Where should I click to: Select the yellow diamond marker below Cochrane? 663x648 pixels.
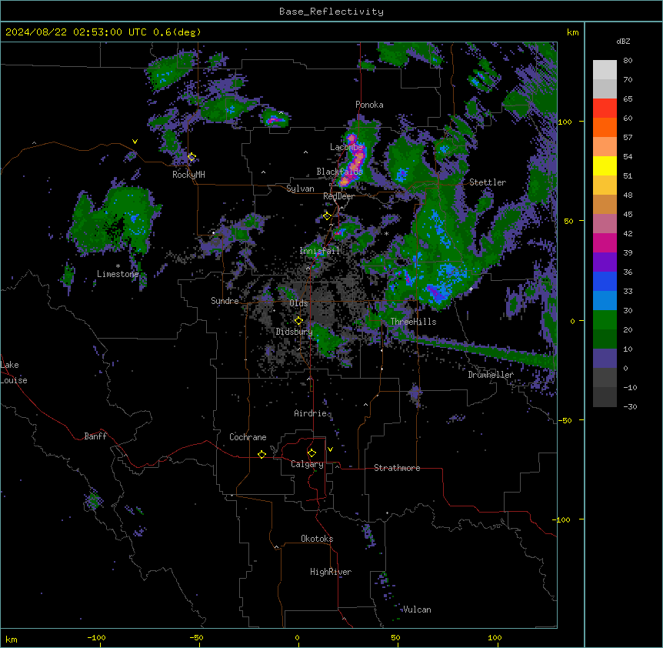click(262, 454)
